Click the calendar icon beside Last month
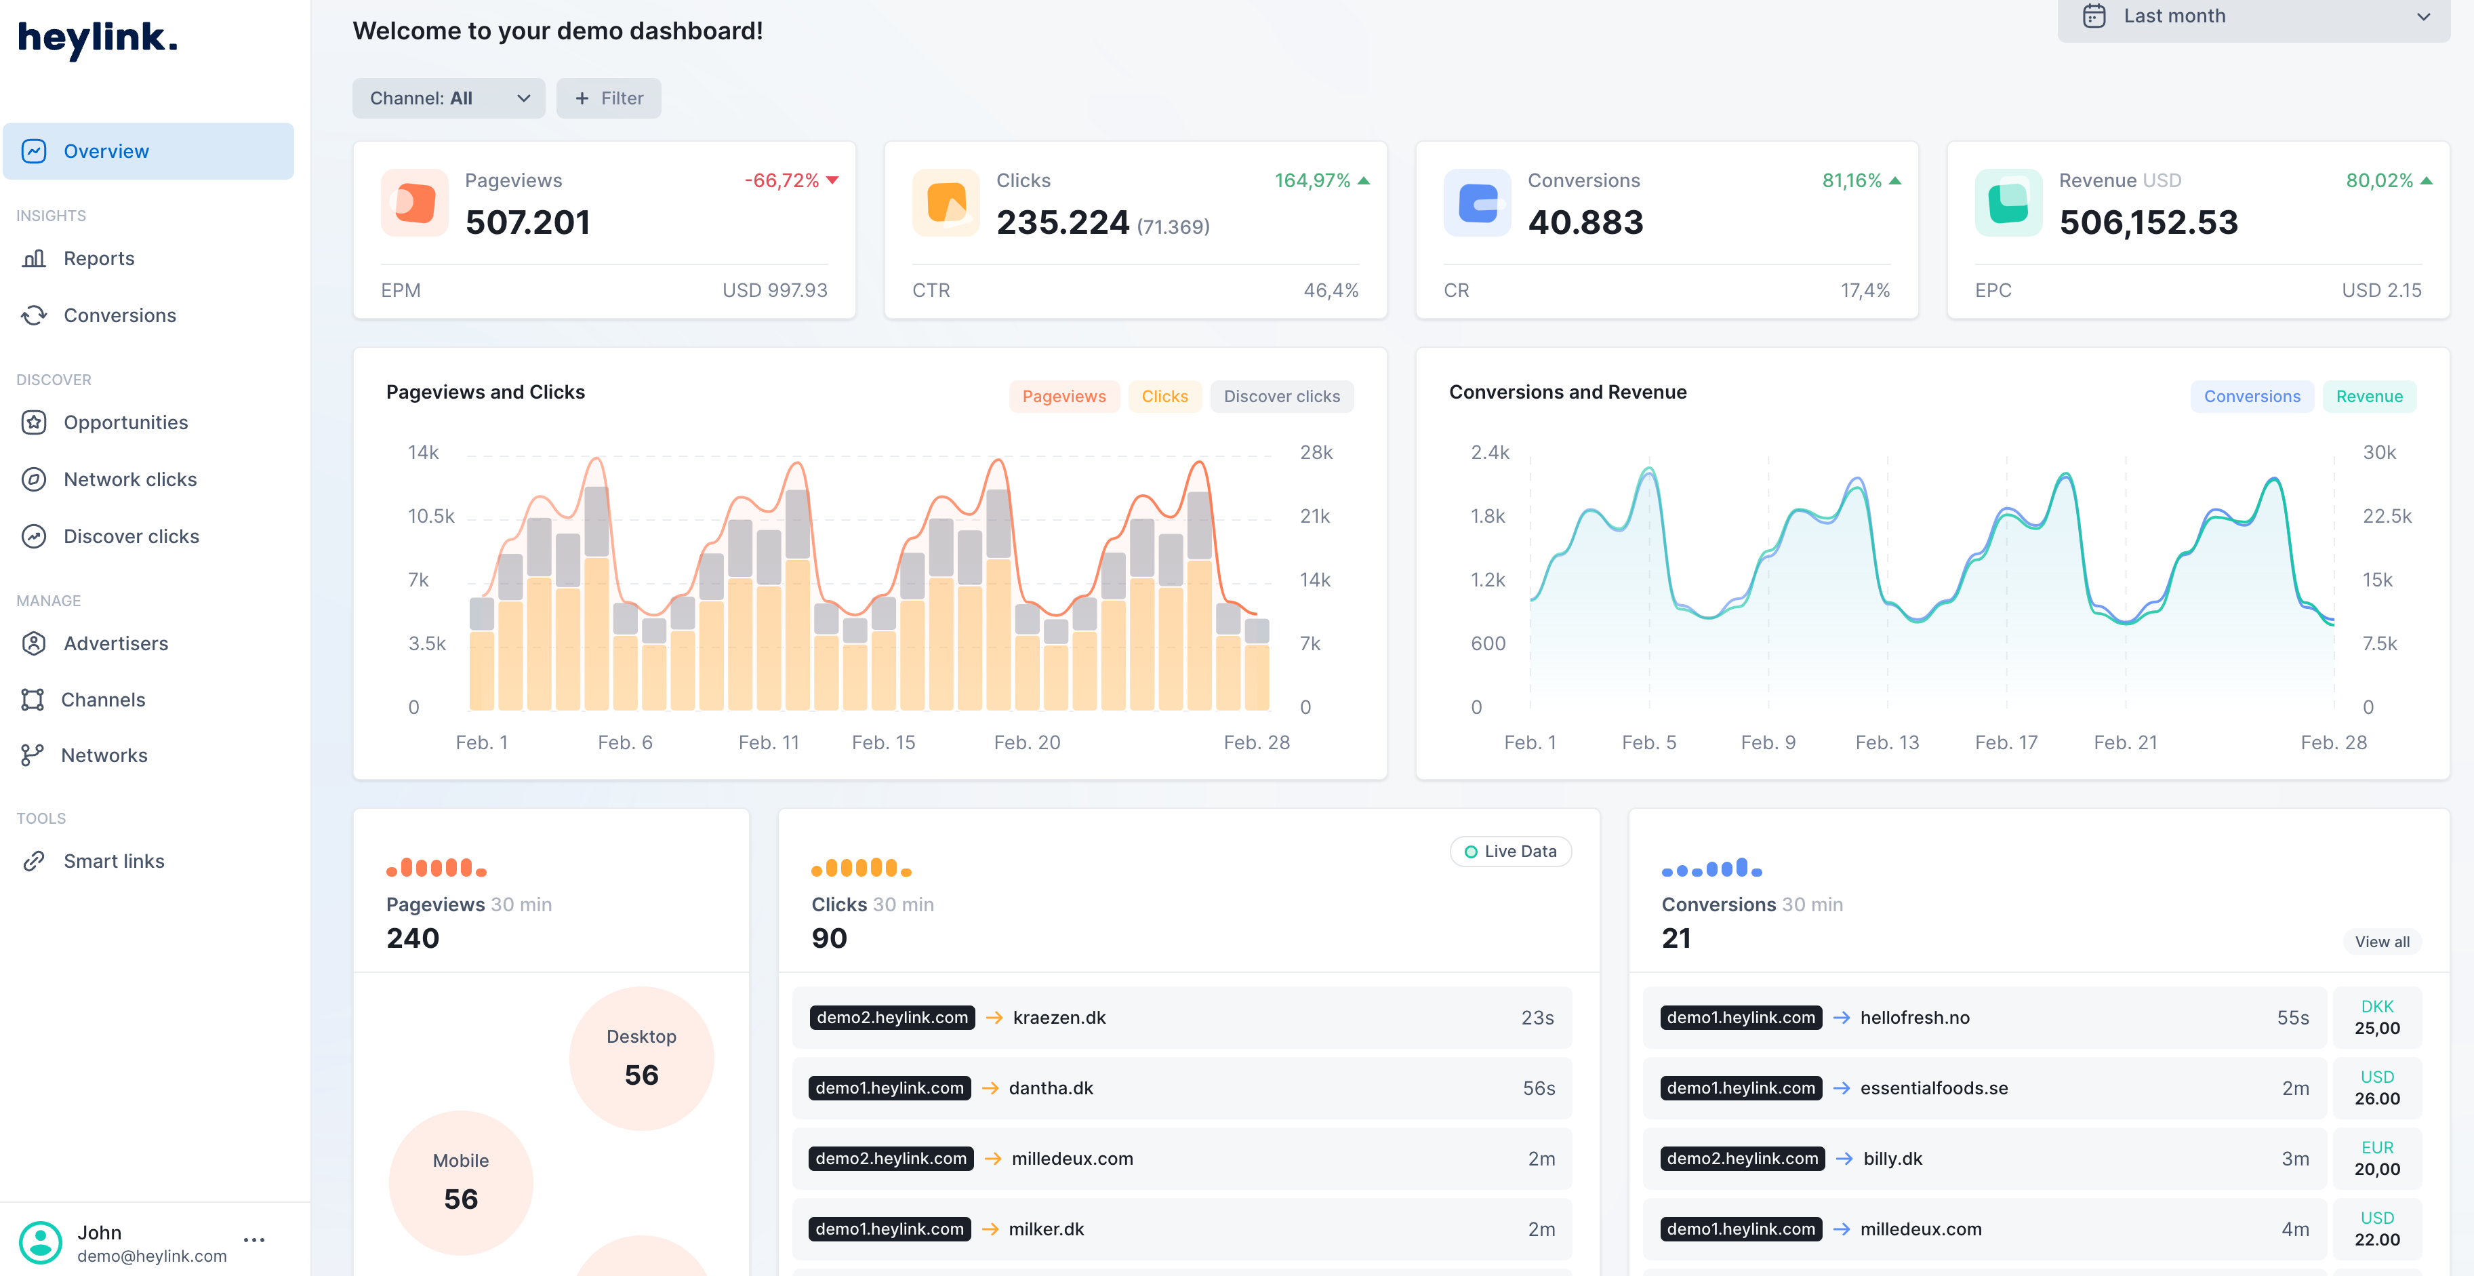The width and height of the screenshot is (2474, 1276). pos(2094,16)
